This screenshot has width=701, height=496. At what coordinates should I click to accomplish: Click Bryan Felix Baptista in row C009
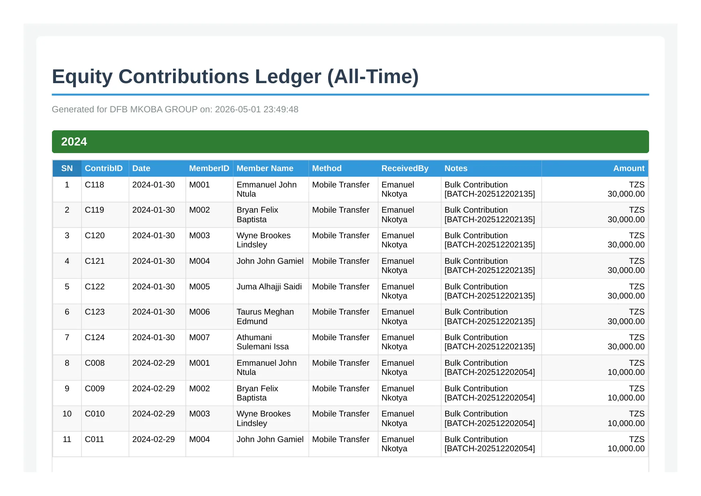click(x=257, y=393)
